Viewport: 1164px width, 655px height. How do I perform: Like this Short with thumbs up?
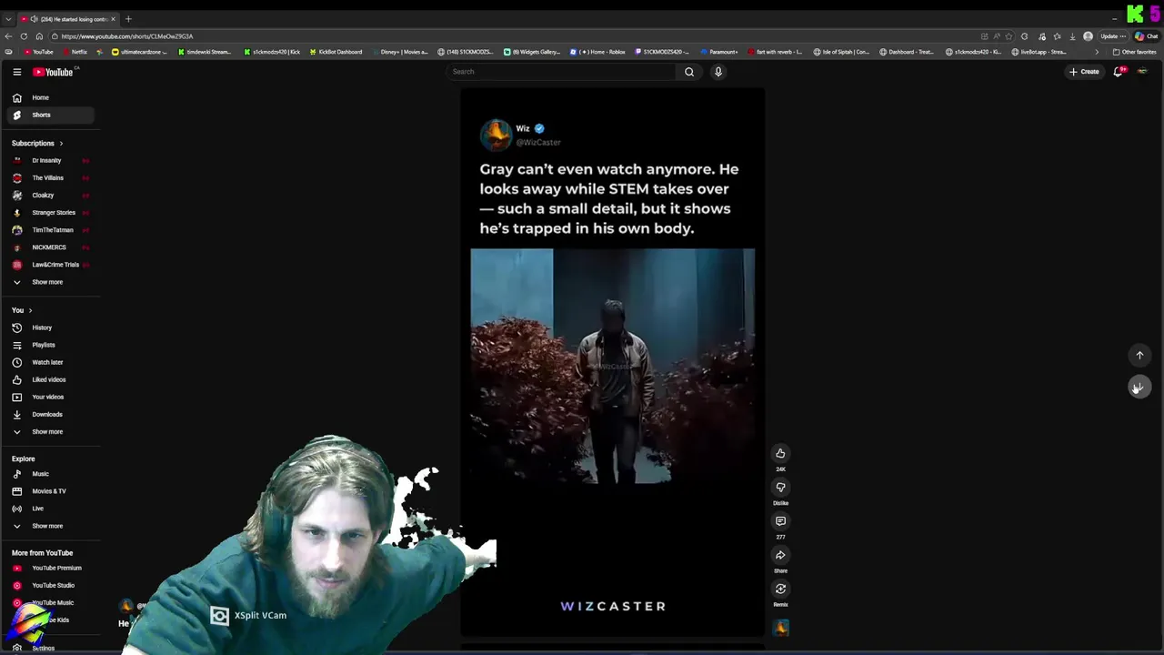point(780,453)
